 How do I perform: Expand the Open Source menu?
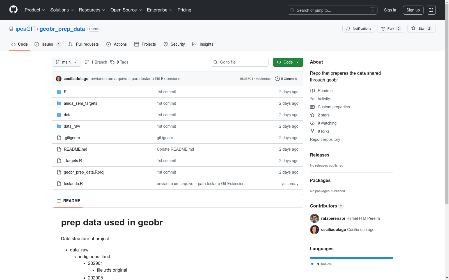point(126,10)
